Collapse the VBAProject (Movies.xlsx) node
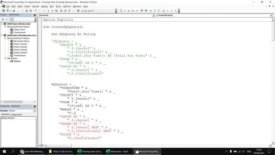The height and width of the screenshot is (155, 275). coord(2,24)
